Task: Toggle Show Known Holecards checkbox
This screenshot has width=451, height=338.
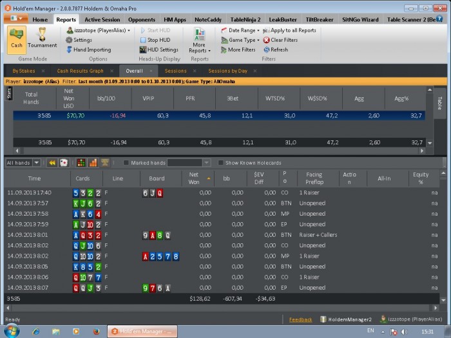Action: (x=220, y=163)
